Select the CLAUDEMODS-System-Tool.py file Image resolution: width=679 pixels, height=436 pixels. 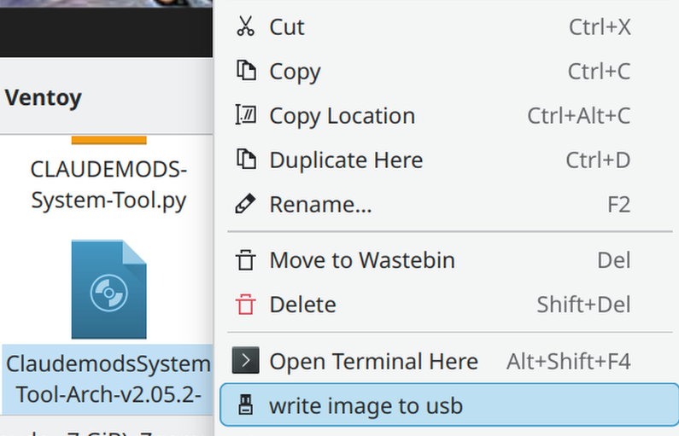108,184
